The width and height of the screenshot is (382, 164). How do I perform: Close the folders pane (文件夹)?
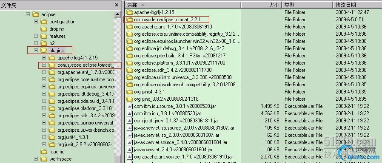pos(117,5)
